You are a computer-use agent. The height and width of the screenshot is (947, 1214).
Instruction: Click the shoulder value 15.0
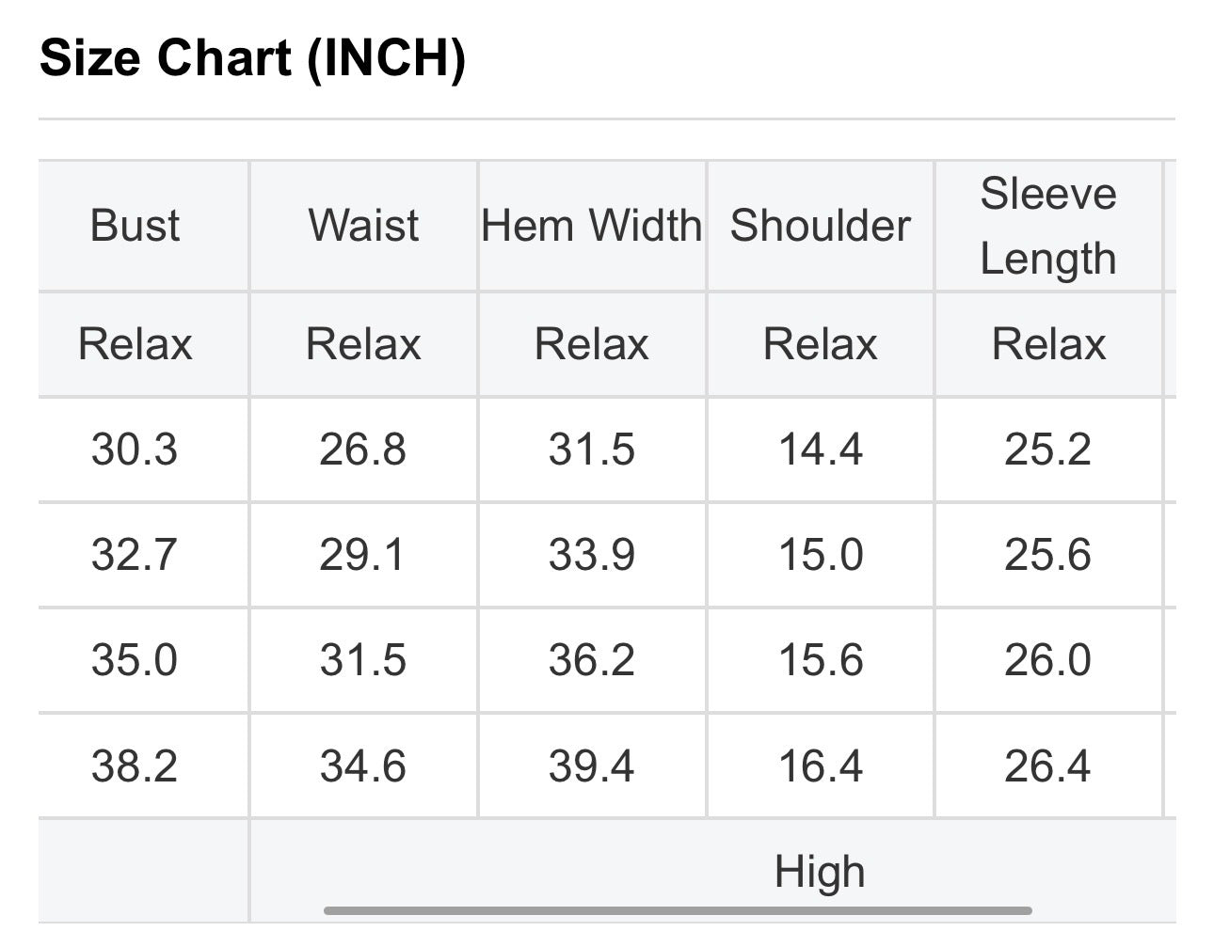pos(821,555)
